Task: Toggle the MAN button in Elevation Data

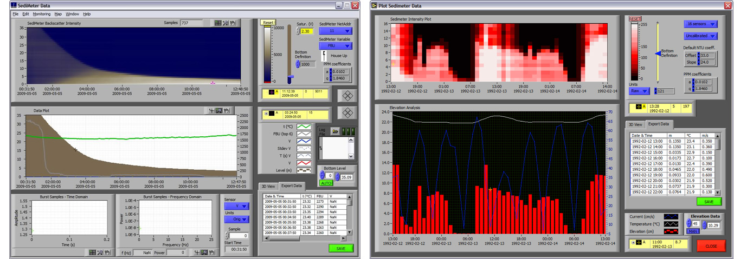Action: [x=693, y=231]
